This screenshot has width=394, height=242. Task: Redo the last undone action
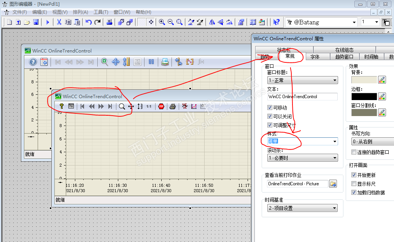pyautogui.click(x=97, y=22)
